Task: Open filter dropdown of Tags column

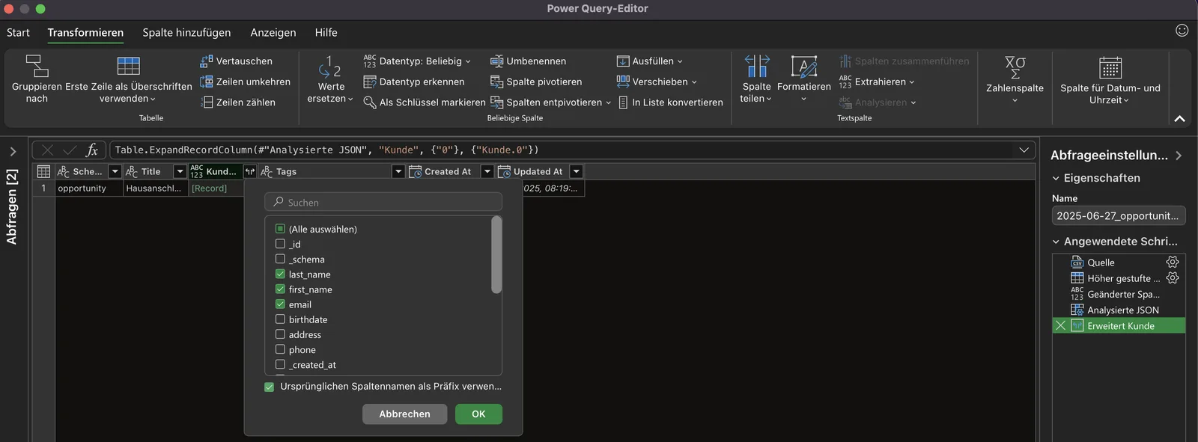Action: pyautogui.click(x=398, y=171)
